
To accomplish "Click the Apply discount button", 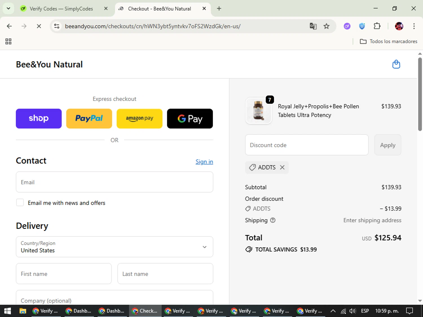I will 387,145.
